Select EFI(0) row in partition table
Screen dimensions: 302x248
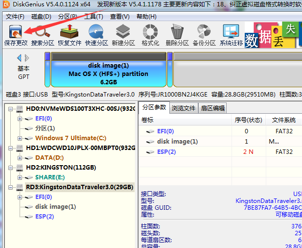point(220,131)
